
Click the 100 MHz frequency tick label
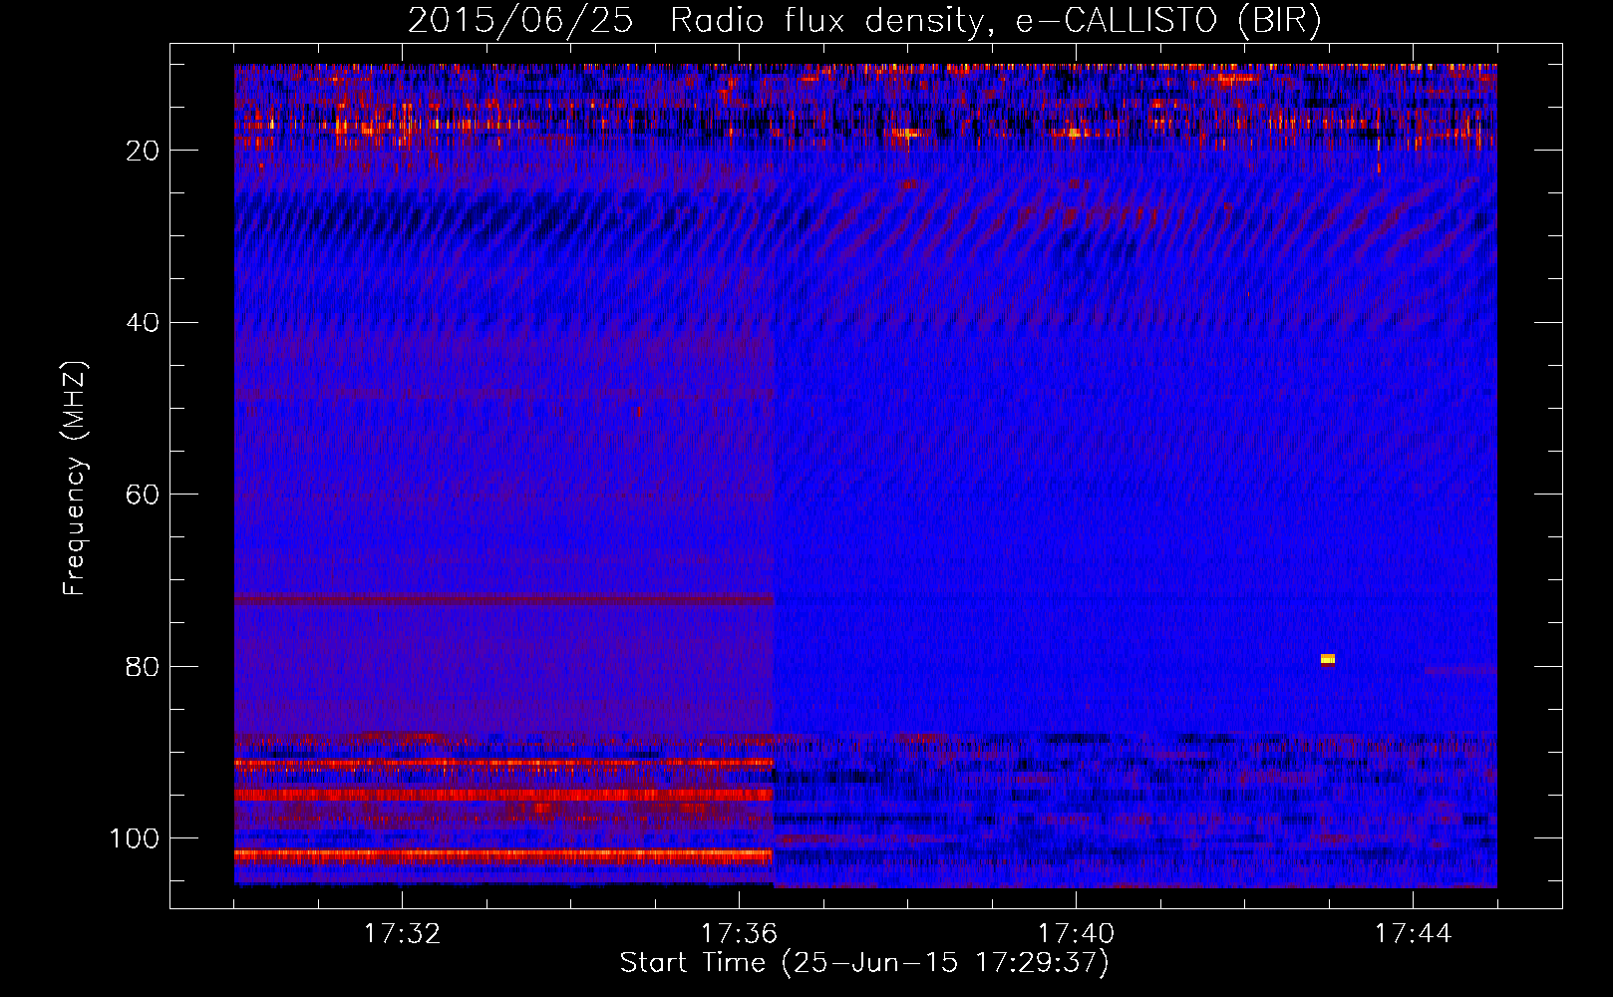pyautogui.click(x=135, y=838)
